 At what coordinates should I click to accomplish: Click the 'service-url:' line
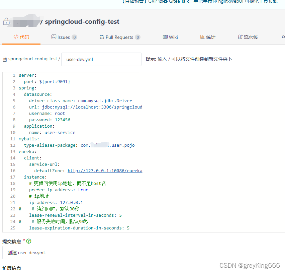click(44, 164)
